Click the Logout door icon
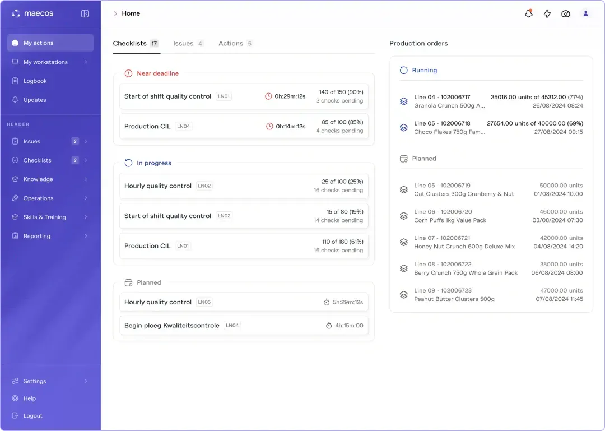The image size is (605, 431). (x=15, y=415)
